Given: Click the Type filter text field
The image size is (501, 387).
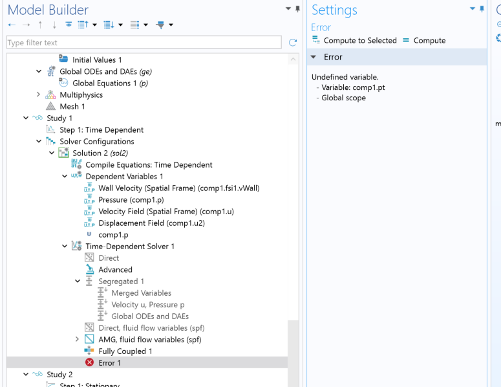Looking at the screenshot, I should [x=144, y=43].
